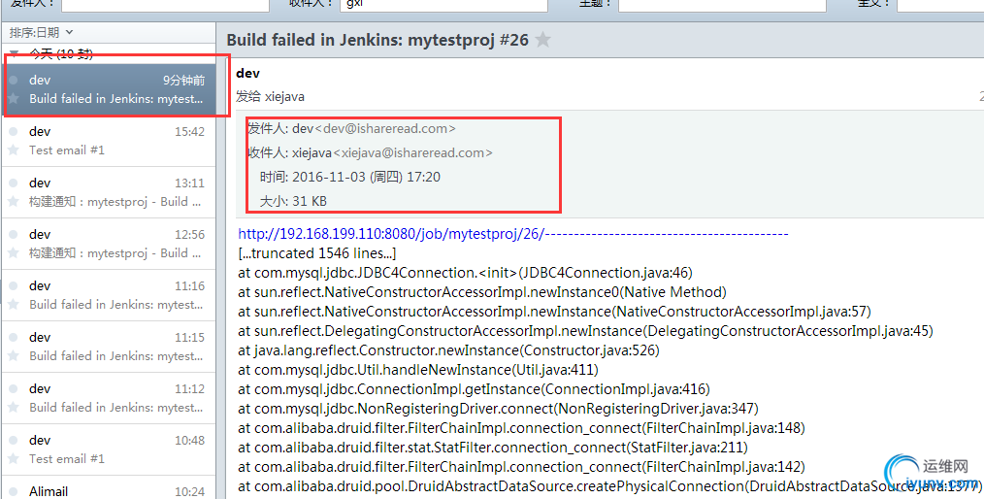This screenshot has height=499, width=984.
Task: Open the Alimail message from 10:24
Action: (x=109, y=487)
